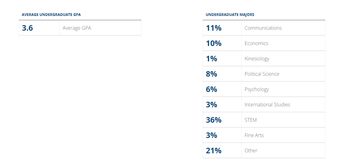Select the 8% Political Science percentage

point(212,74)
